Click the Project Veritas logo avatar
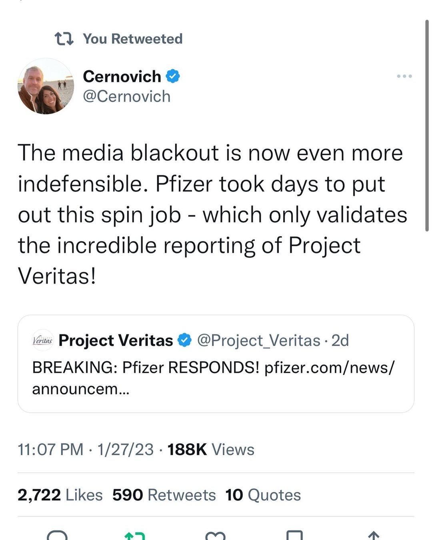The width and height of the screenshot is (432, 540). point(42,340)
